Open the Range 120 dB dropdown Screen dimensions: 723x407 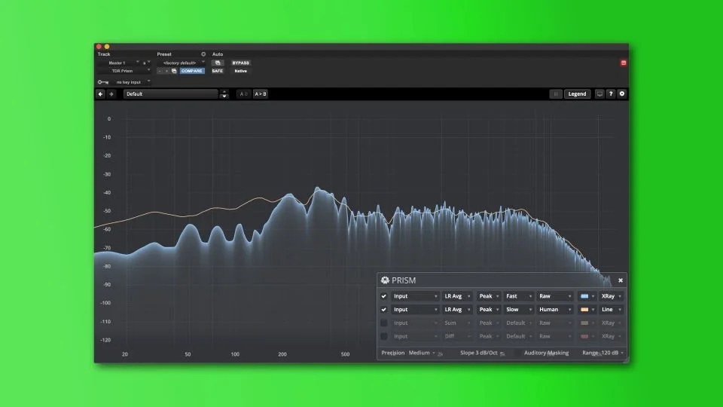pyautogui.click(x=612, y=353)
